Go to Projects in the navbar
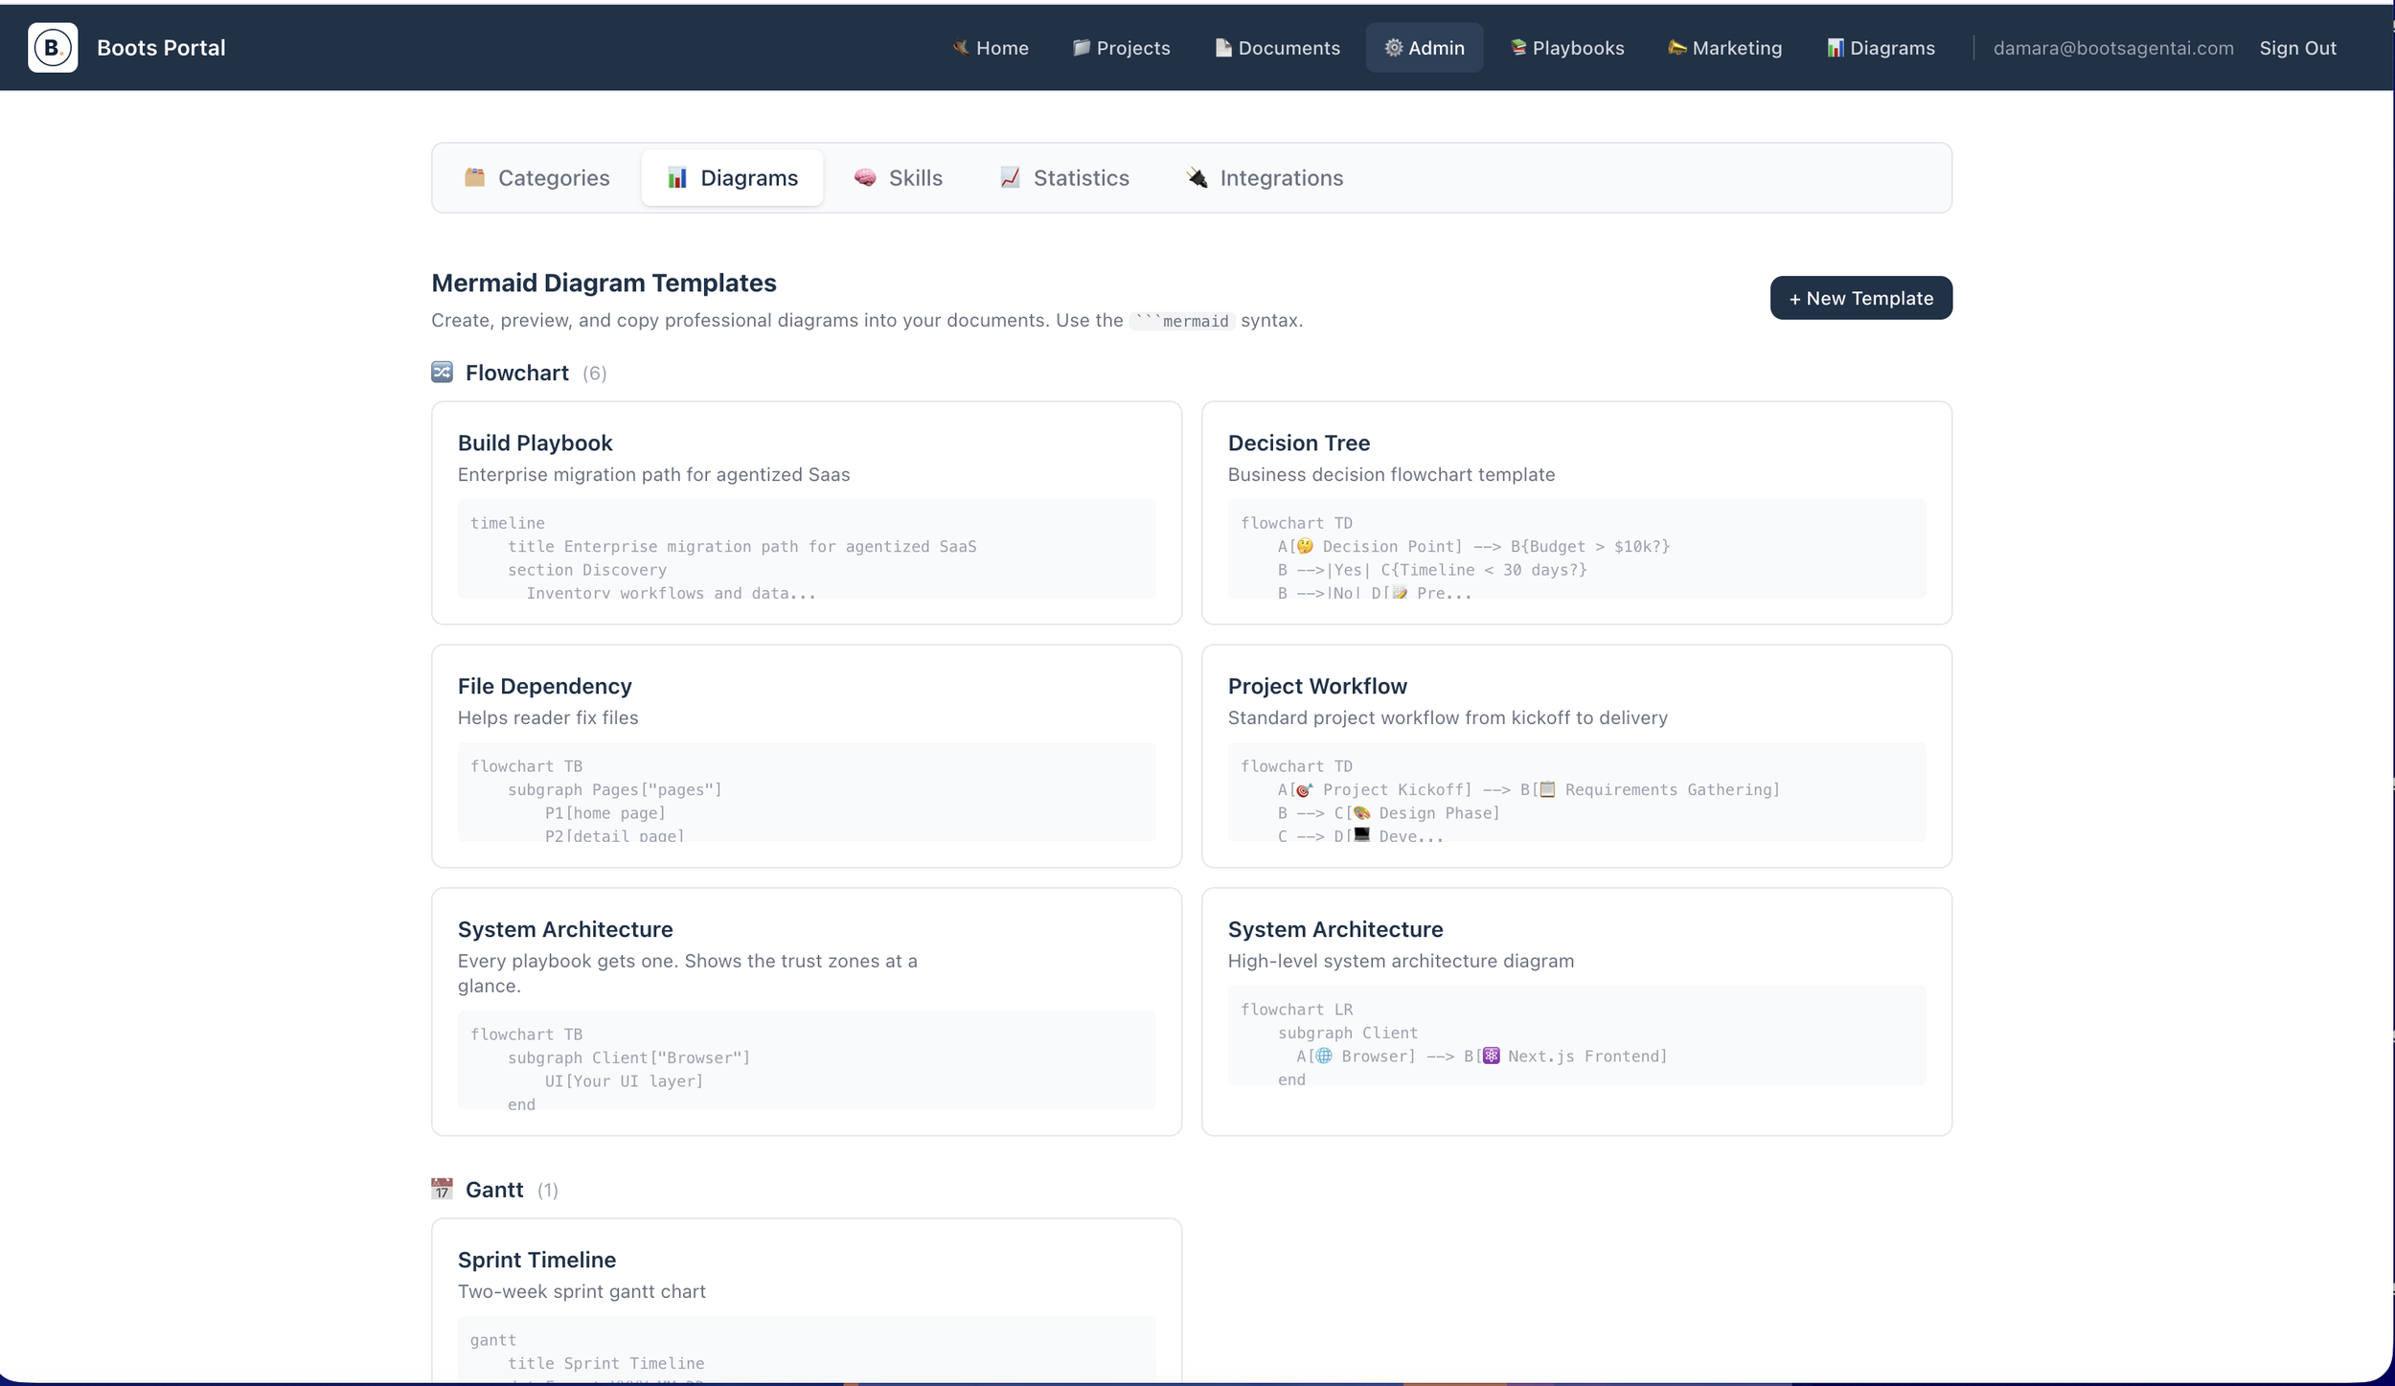Screen dimensions: 2395x1386 tap(1121, 48)
